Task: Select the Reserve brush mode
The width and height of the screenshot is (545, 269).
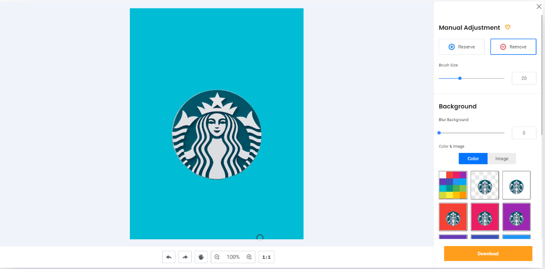Action: click(x=462, y=47)
